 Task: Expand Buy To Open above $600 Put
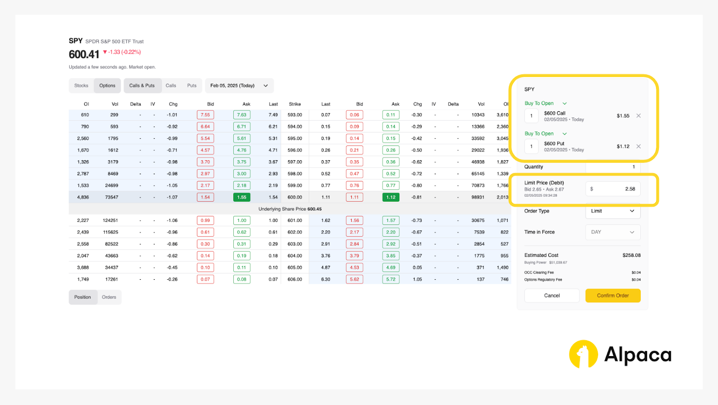click(x=546, y=134)
